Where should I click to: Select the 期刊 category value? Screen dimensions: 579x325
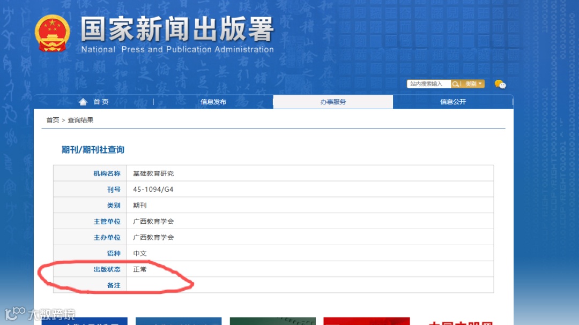tap(140, 206)
